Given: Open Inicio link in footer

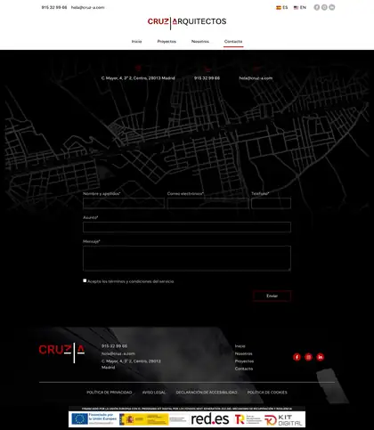Looking at the screenshot, I should (240, 346).
